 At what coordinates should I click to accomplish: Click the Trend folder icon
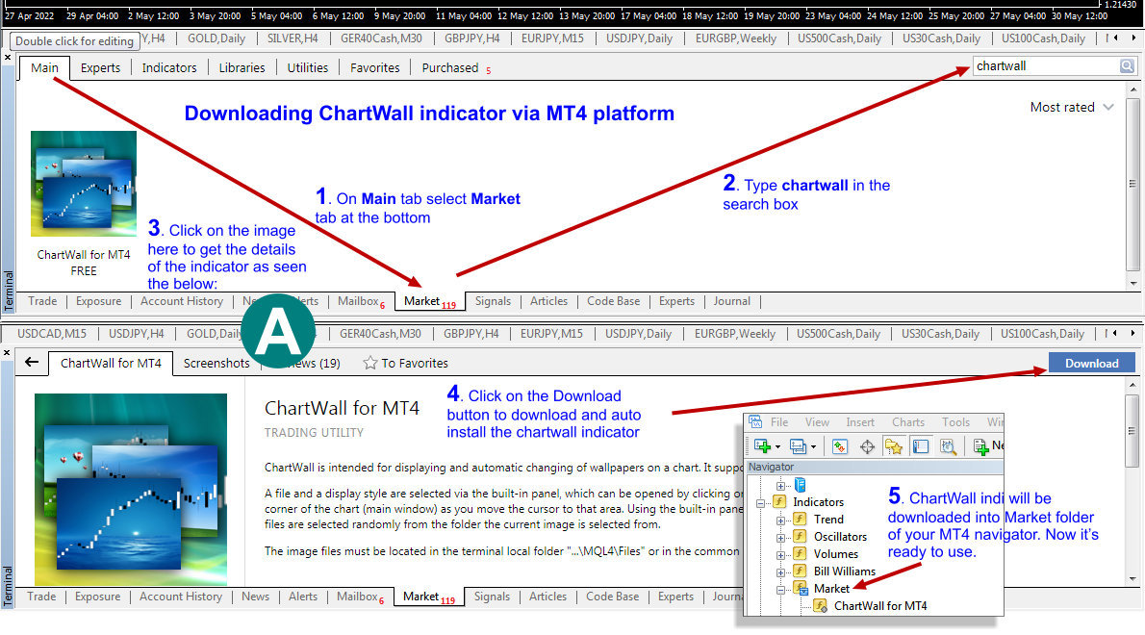(x=800, y=519)
